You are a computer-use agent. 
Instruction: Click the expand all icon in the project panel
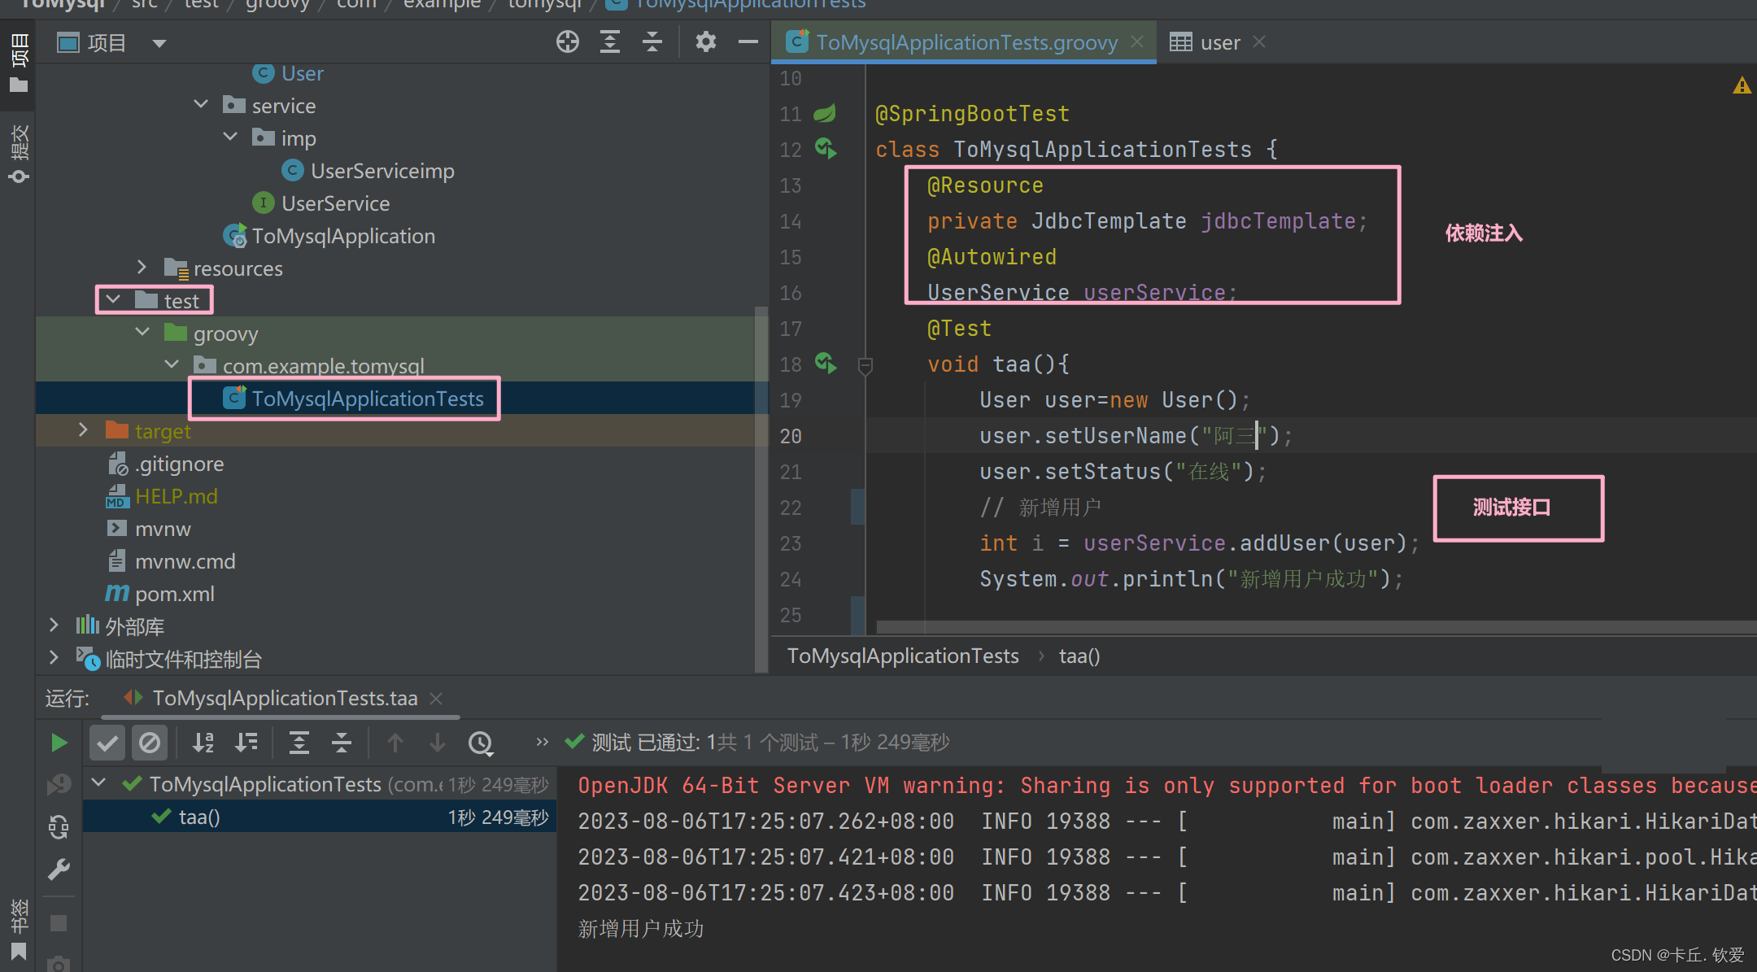[x=609, y=41]
